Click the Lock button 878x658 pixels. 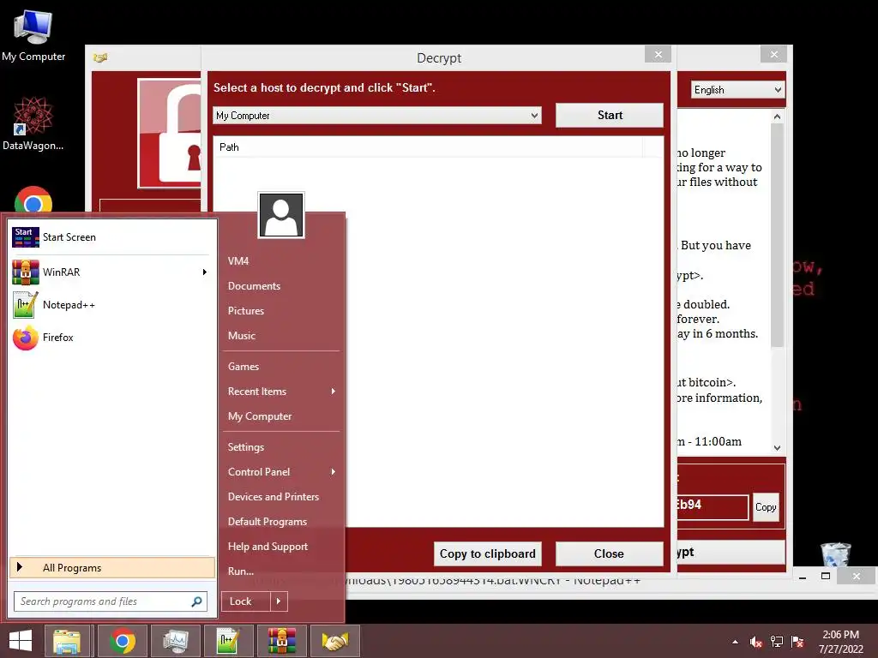click(x=246, y=601)
